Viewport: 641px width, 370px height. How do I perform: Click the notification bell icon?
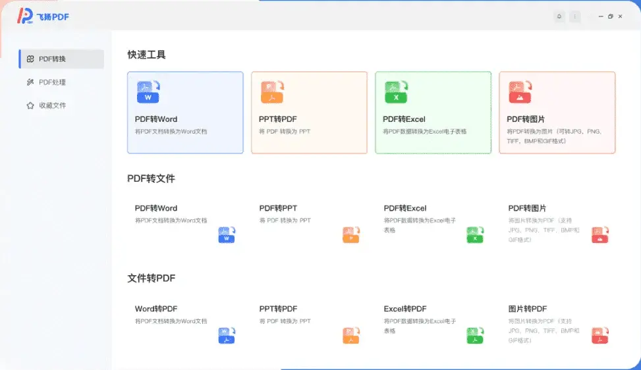[559, 16]
